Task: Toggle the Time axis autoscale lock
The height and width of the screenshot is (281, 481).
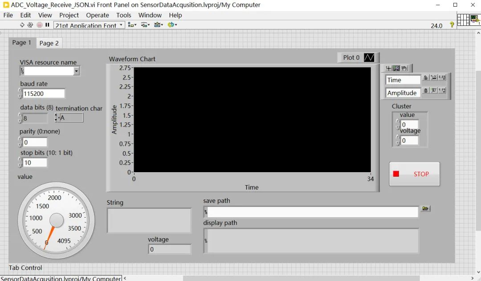Action: tap(425, 78)
